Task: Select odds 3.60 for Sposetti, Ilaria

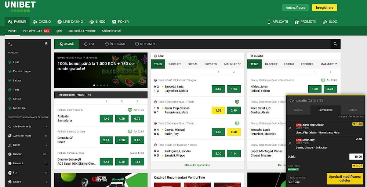Action: pos(218,89)
